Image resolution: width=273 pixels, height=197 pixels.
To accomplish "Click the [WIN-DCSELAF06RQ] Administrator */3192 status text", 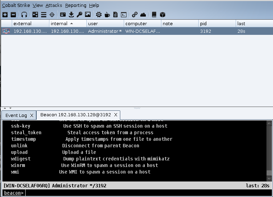I will point(55,186).
